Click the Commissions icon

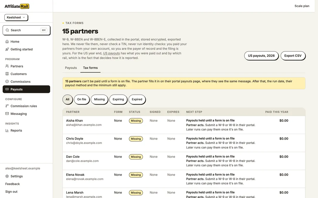[7, 82]
